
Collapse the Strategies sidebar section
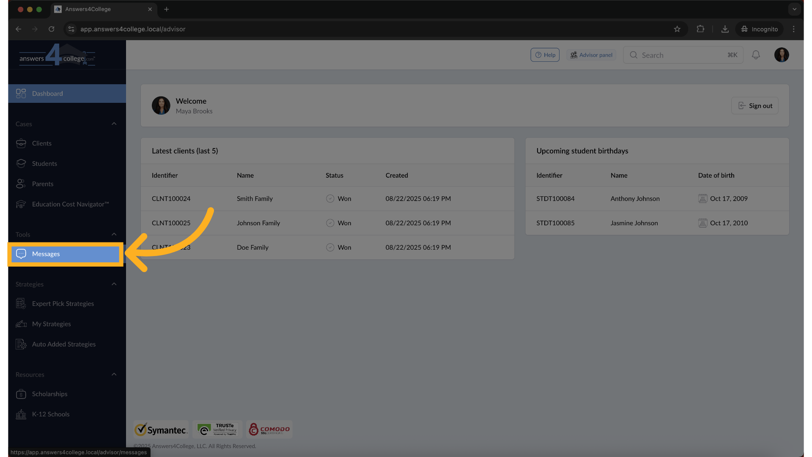pos(114,284)
